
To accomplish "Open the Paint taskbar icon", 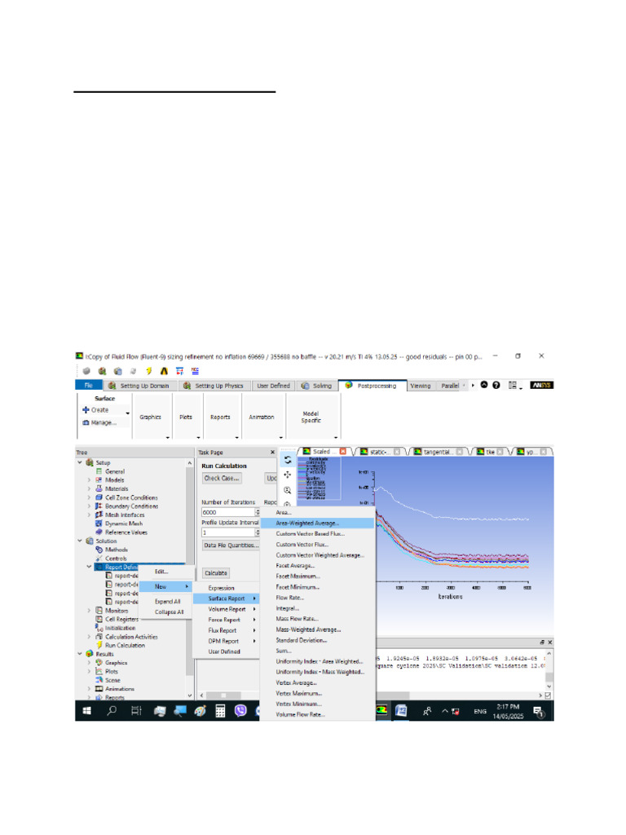I will pos(200,711).
